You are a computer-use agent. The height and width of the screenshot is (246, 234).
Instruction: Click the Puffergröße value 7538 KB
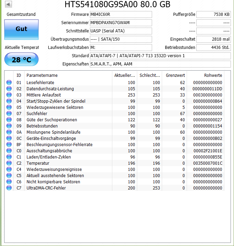click(x=214, y=14)
